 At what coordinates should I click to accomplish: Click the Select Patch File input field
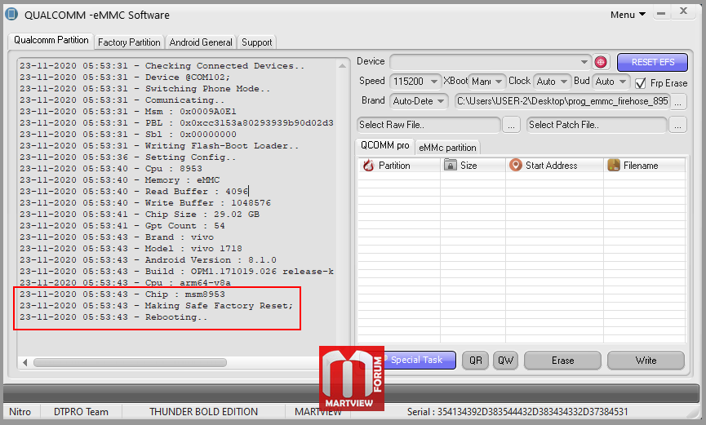597,125
